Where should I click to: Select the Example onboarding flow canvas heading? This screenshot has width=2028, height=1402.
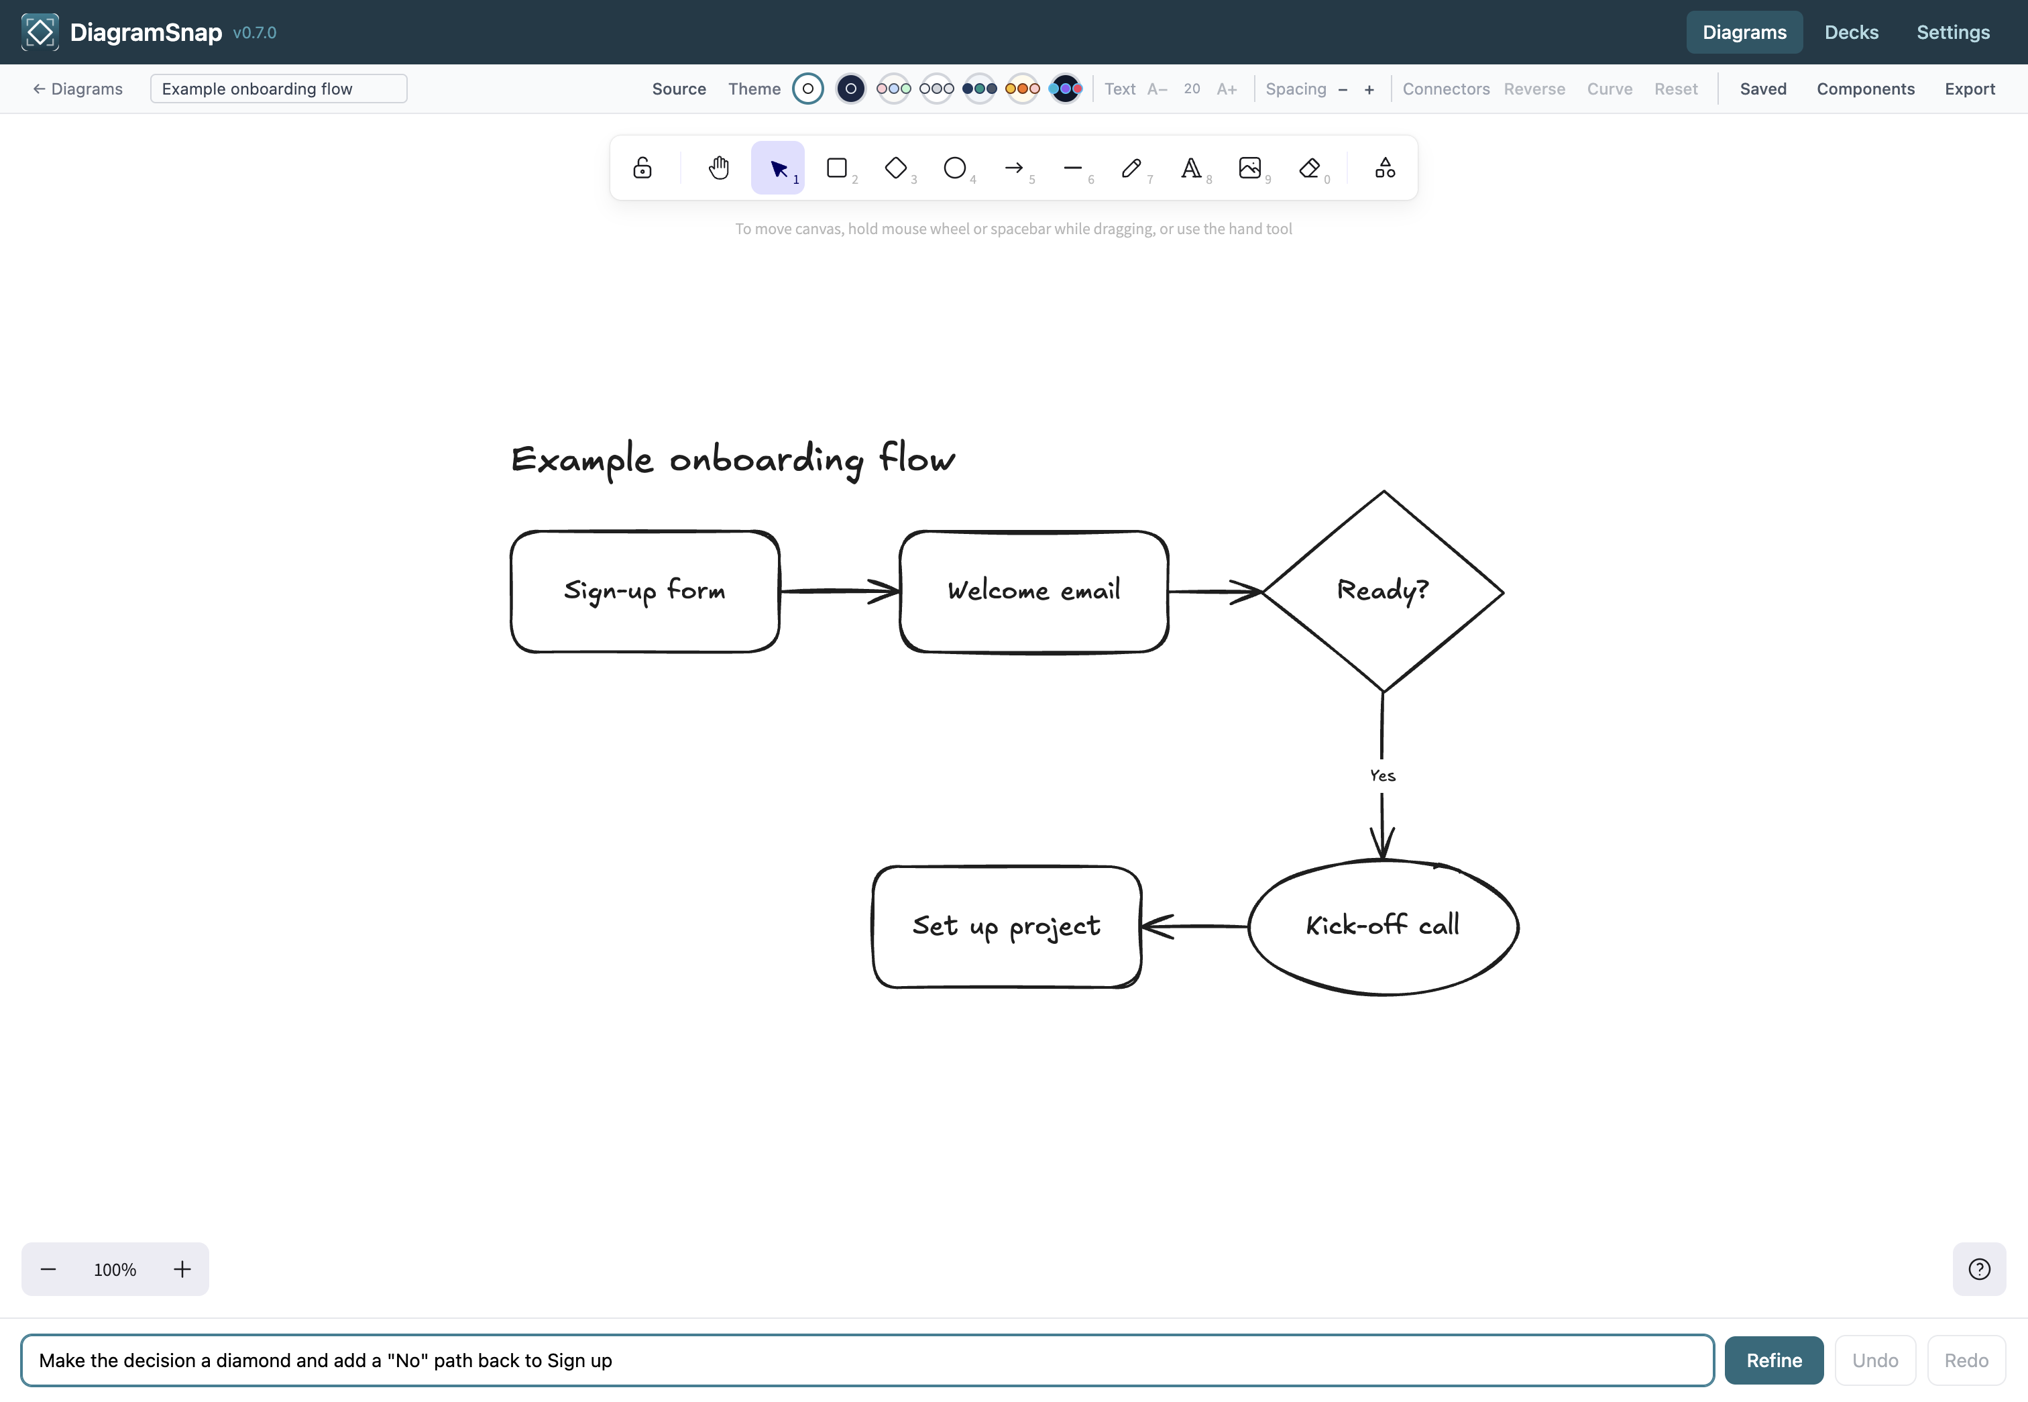(x=732, y=460)
